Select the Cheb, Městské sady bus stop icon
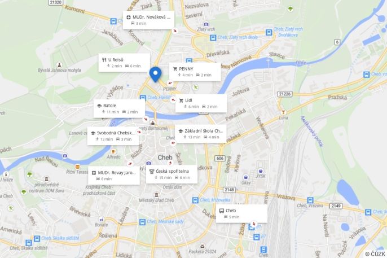This screenshot has height=258, width=387. [x=142, y=222]
